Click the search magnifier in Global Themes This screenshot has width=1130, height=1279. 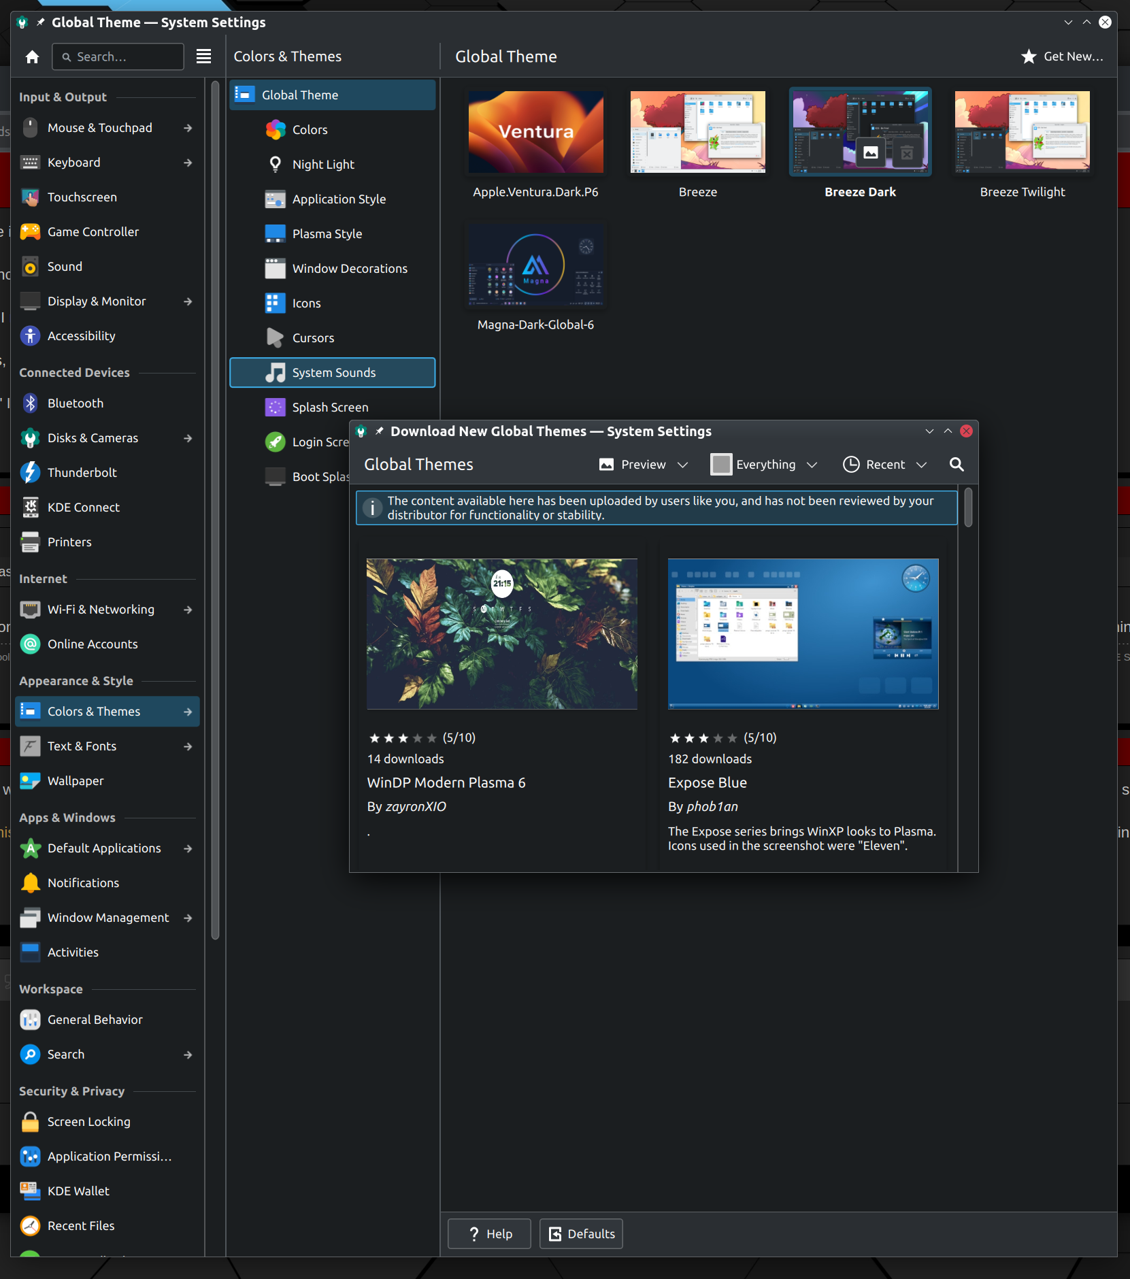coord(956,465)
